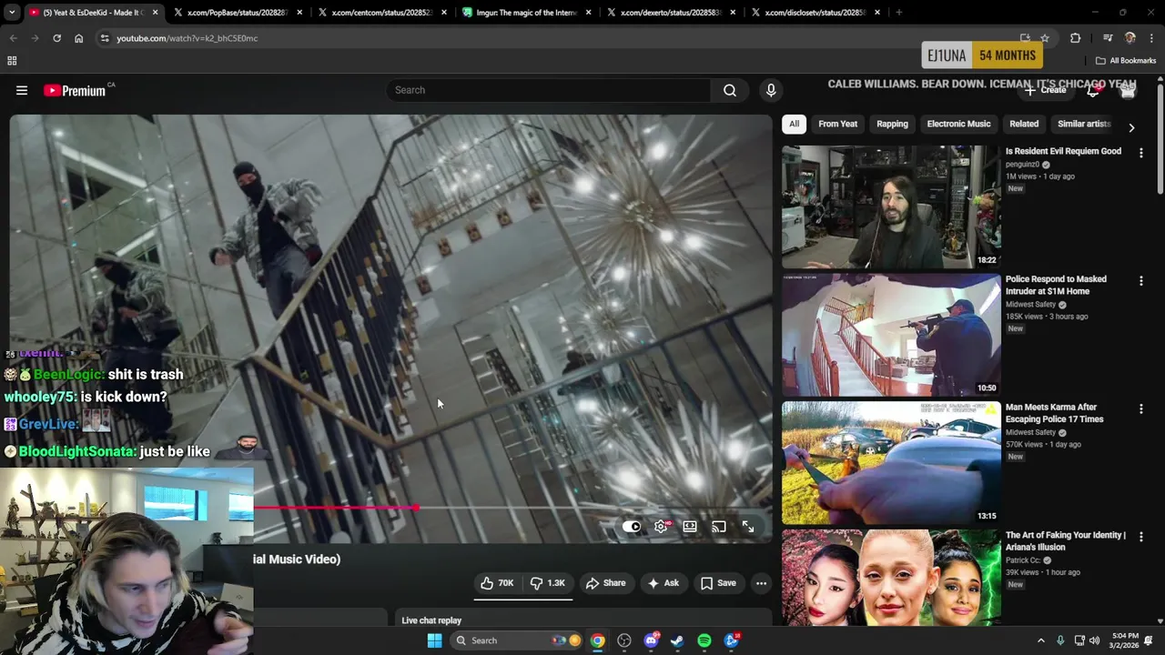
Task: Open the Patrick Cc: channel link
Action: pos(1023,560)
